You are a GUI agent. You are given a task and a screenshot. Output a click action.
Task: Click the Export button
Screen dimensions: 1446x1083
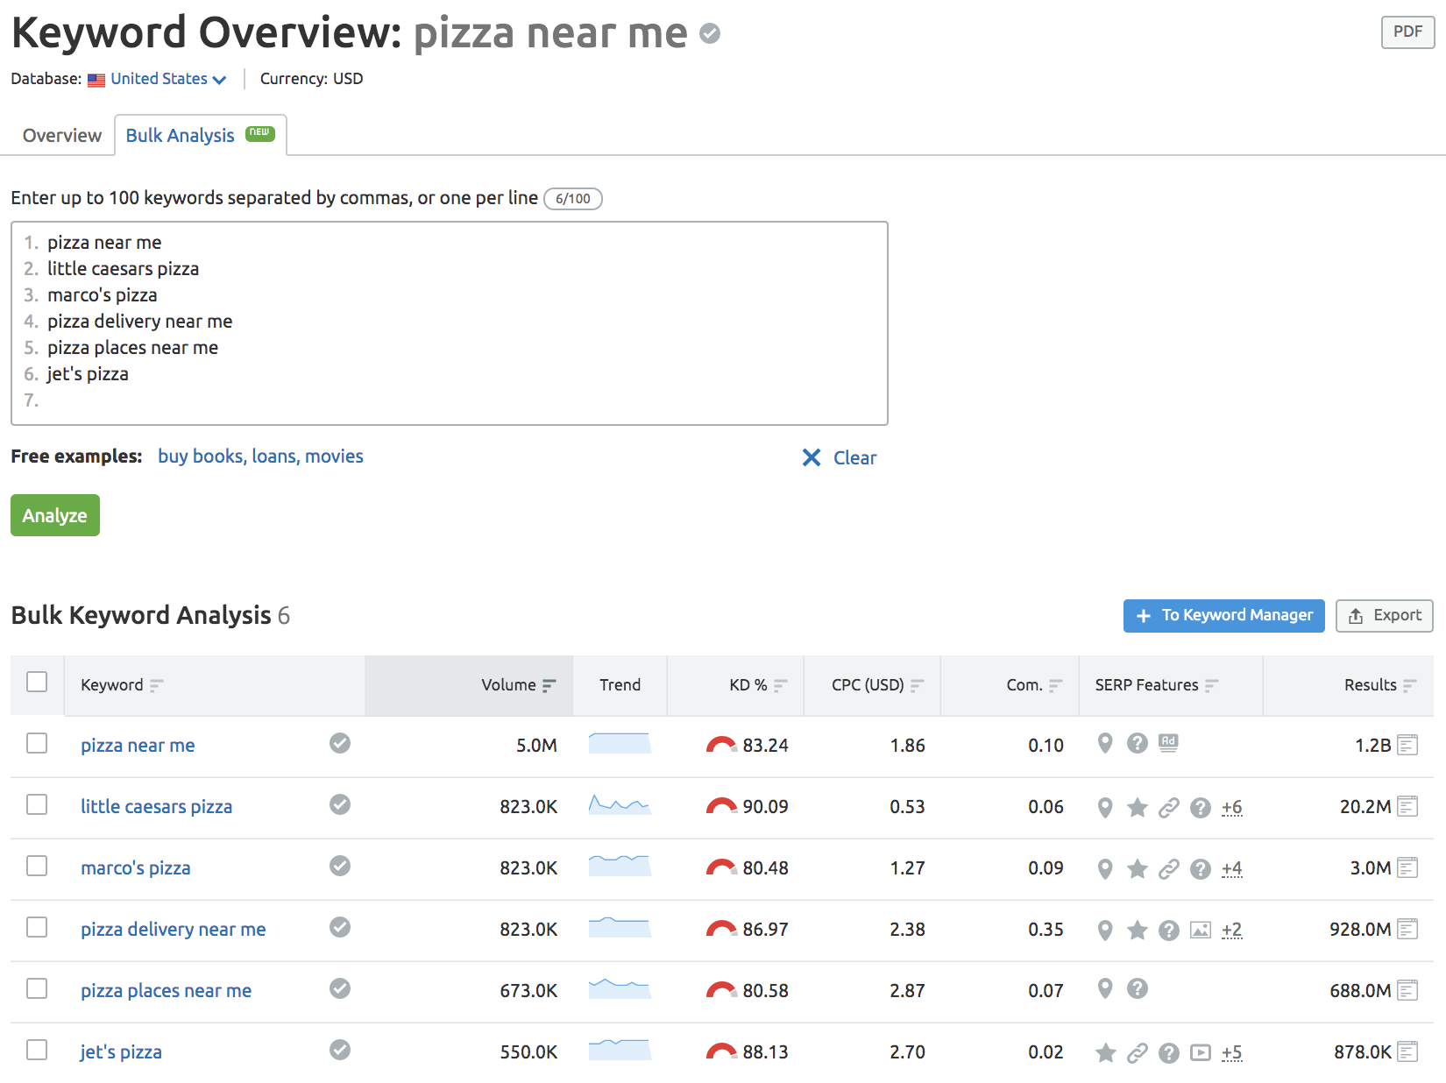pyautogui.click(x=1385, y=615)
